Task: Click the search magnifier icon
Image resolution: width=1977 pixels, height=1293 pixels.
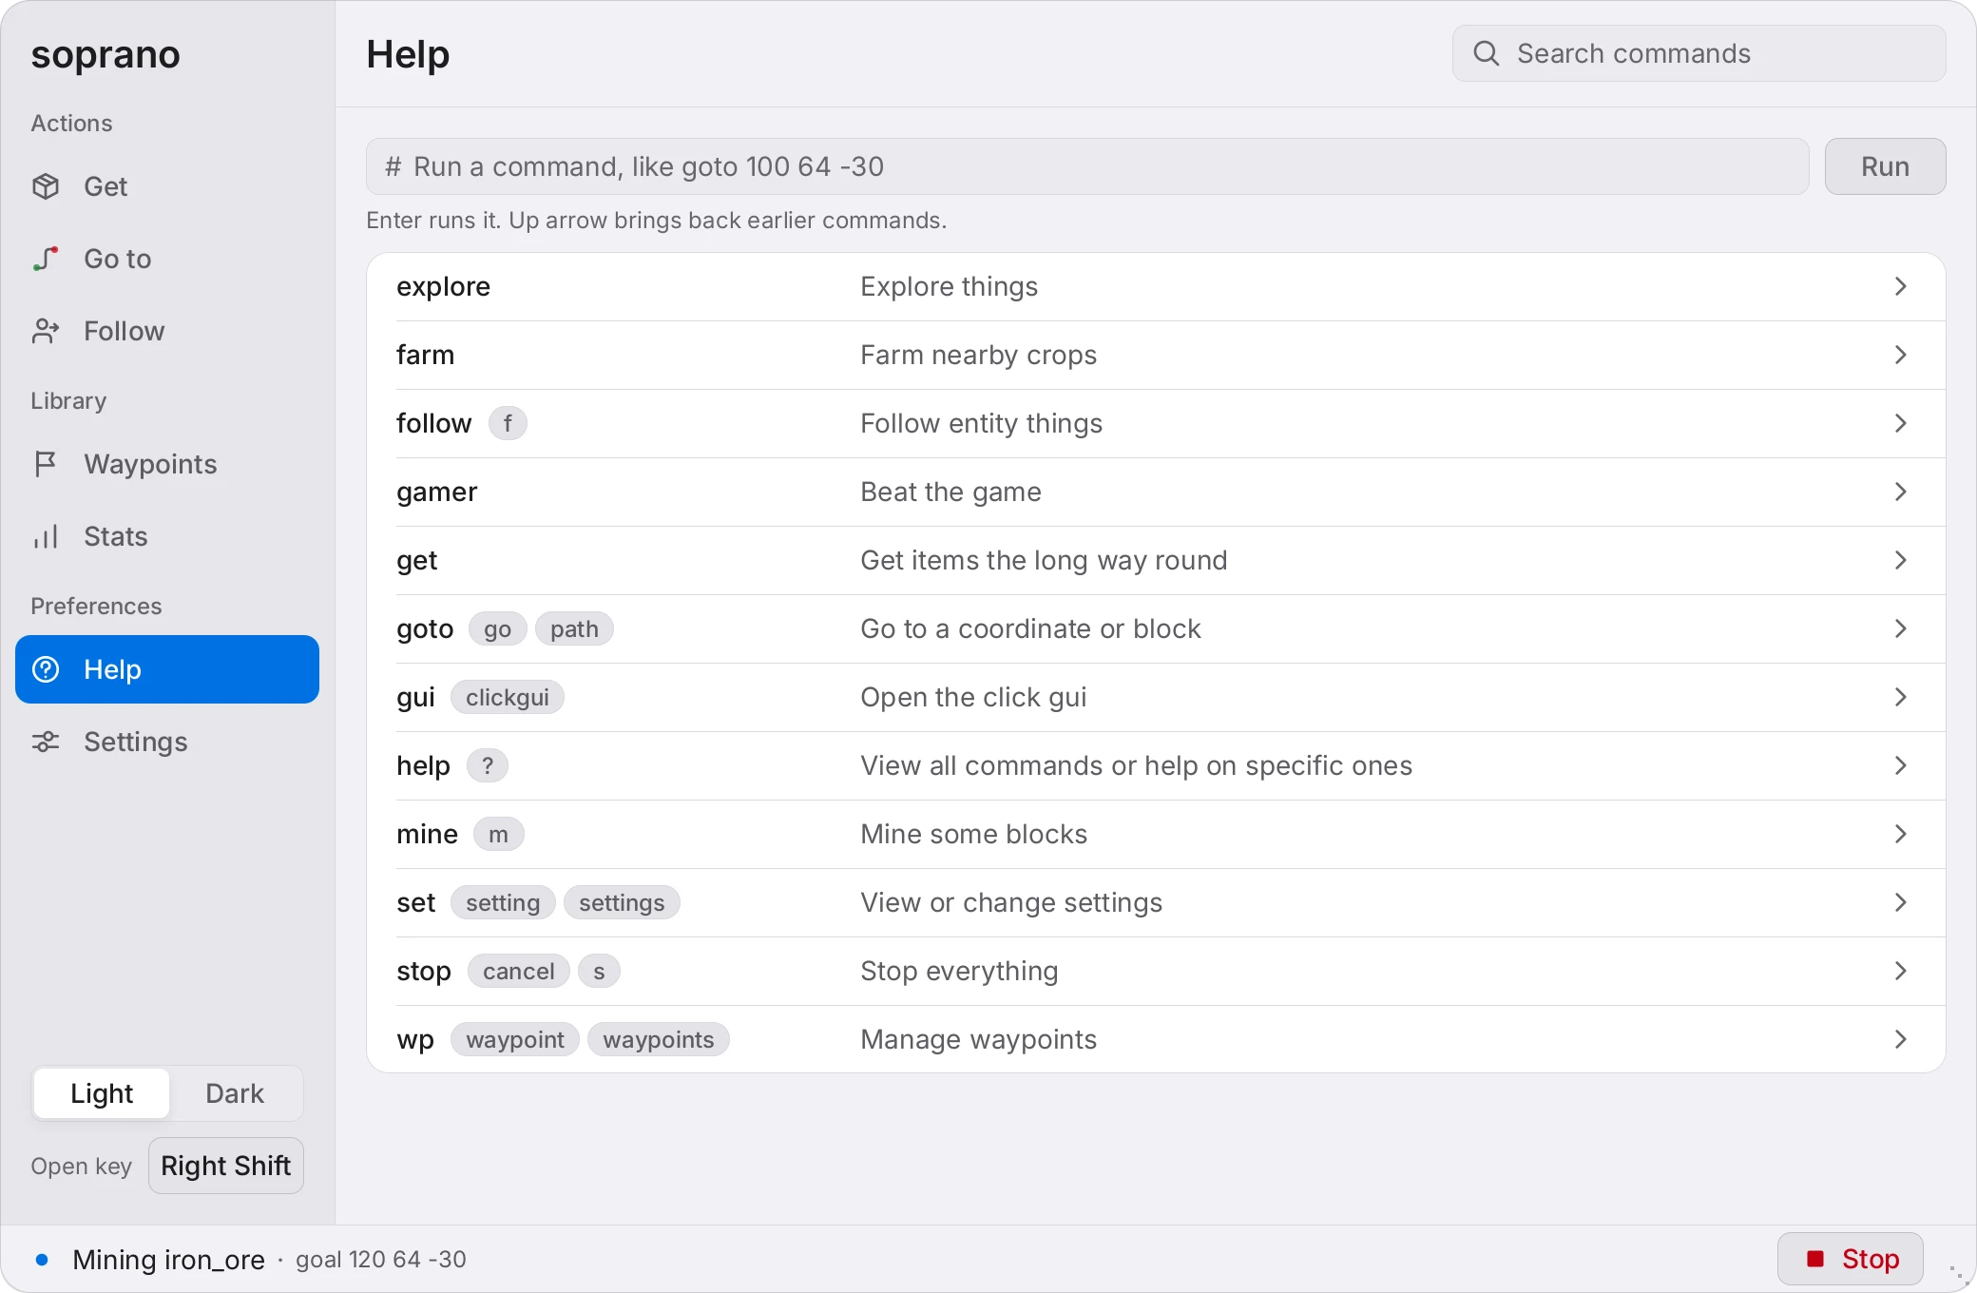Action: (1487, 53)
